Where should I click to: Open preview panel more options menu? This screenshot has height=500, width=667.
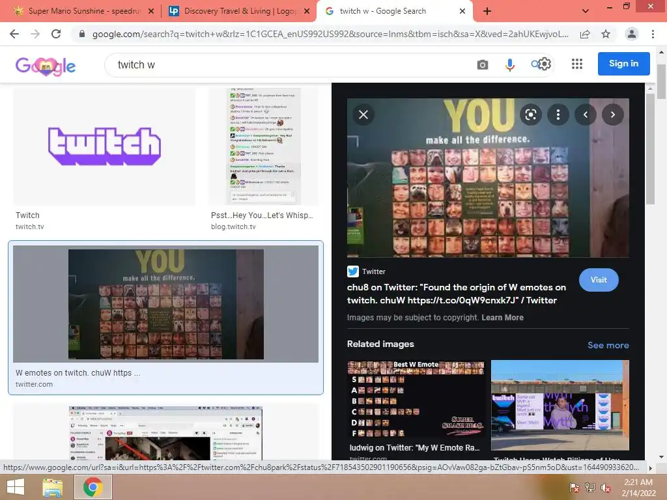(x=558, y=115)
